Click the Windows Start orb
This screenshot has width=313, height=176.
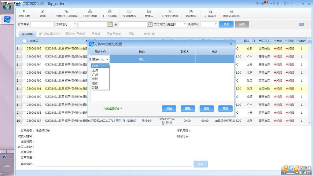(x=7, y=7)
